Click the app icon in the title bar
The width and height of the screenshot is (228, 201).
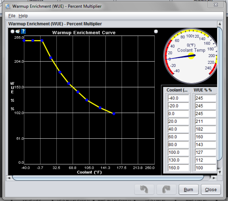(7, 6)
